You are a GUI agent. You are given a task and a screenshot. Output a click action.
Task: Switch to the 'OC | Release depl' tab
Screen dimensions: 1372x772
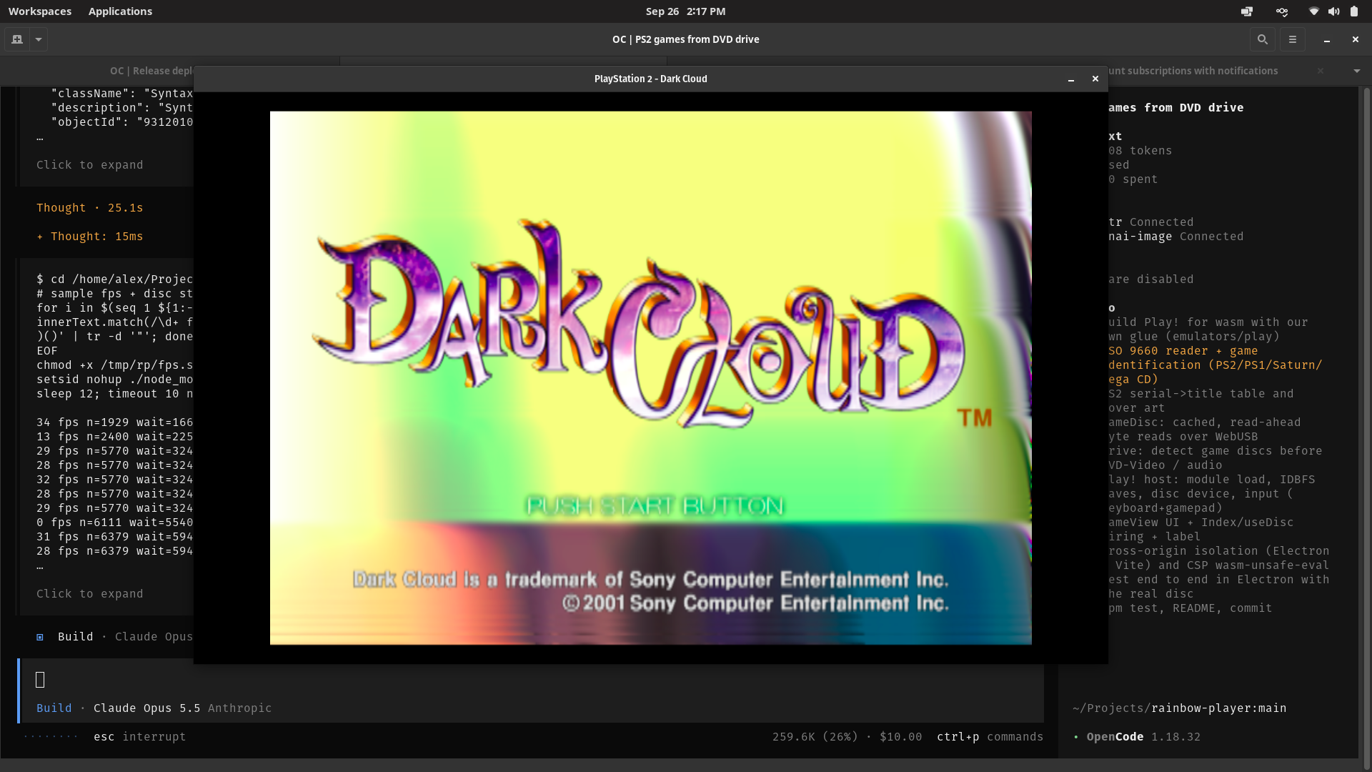151,71
